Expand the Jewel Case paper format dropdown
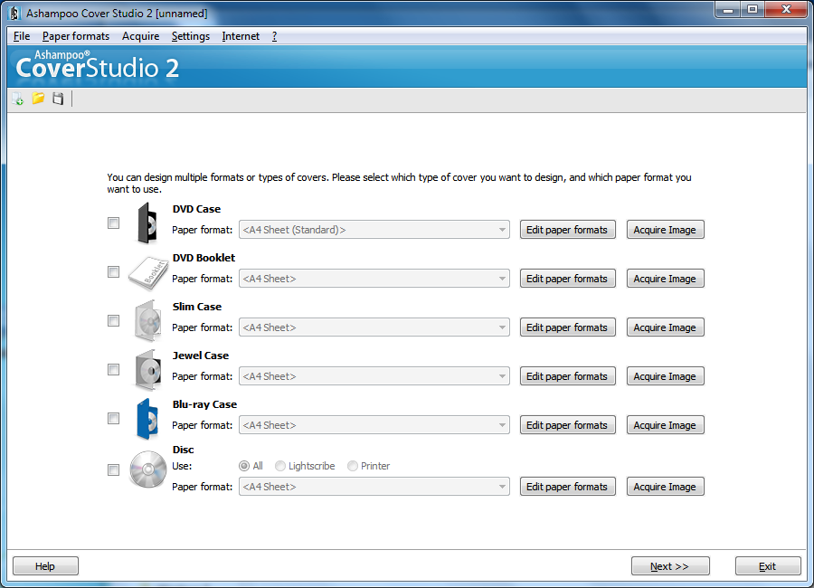 click(374, 376)
